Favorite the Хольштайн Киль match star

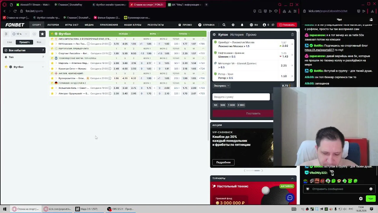(52, 88)
